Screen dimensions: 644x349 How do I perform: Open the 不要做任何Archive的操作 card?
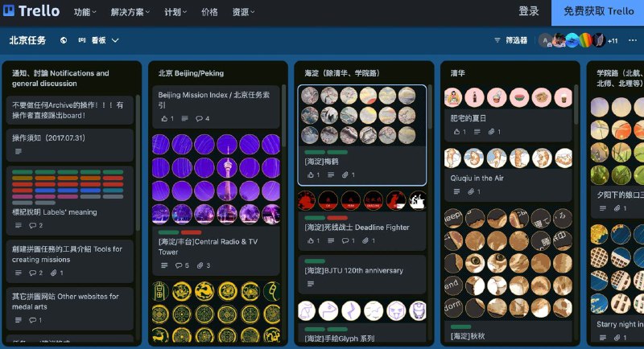point(70,110)
